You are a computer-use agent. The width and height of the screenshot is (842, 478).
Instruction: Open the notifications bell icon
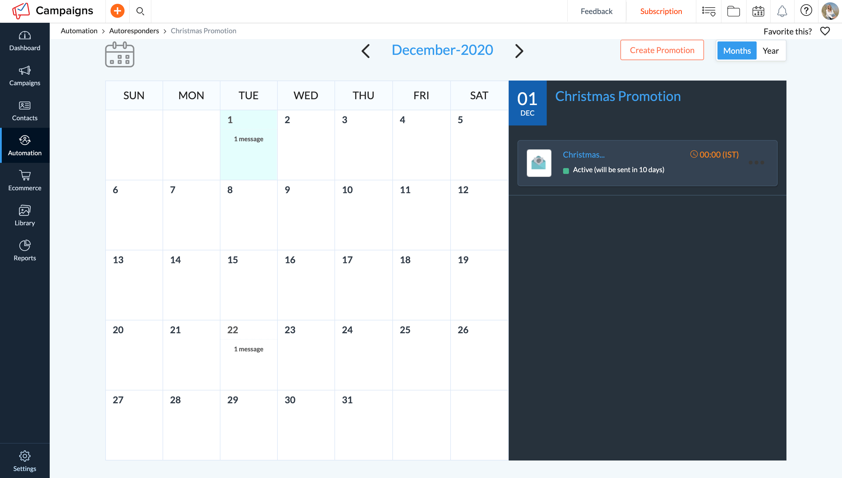[782, 11]
